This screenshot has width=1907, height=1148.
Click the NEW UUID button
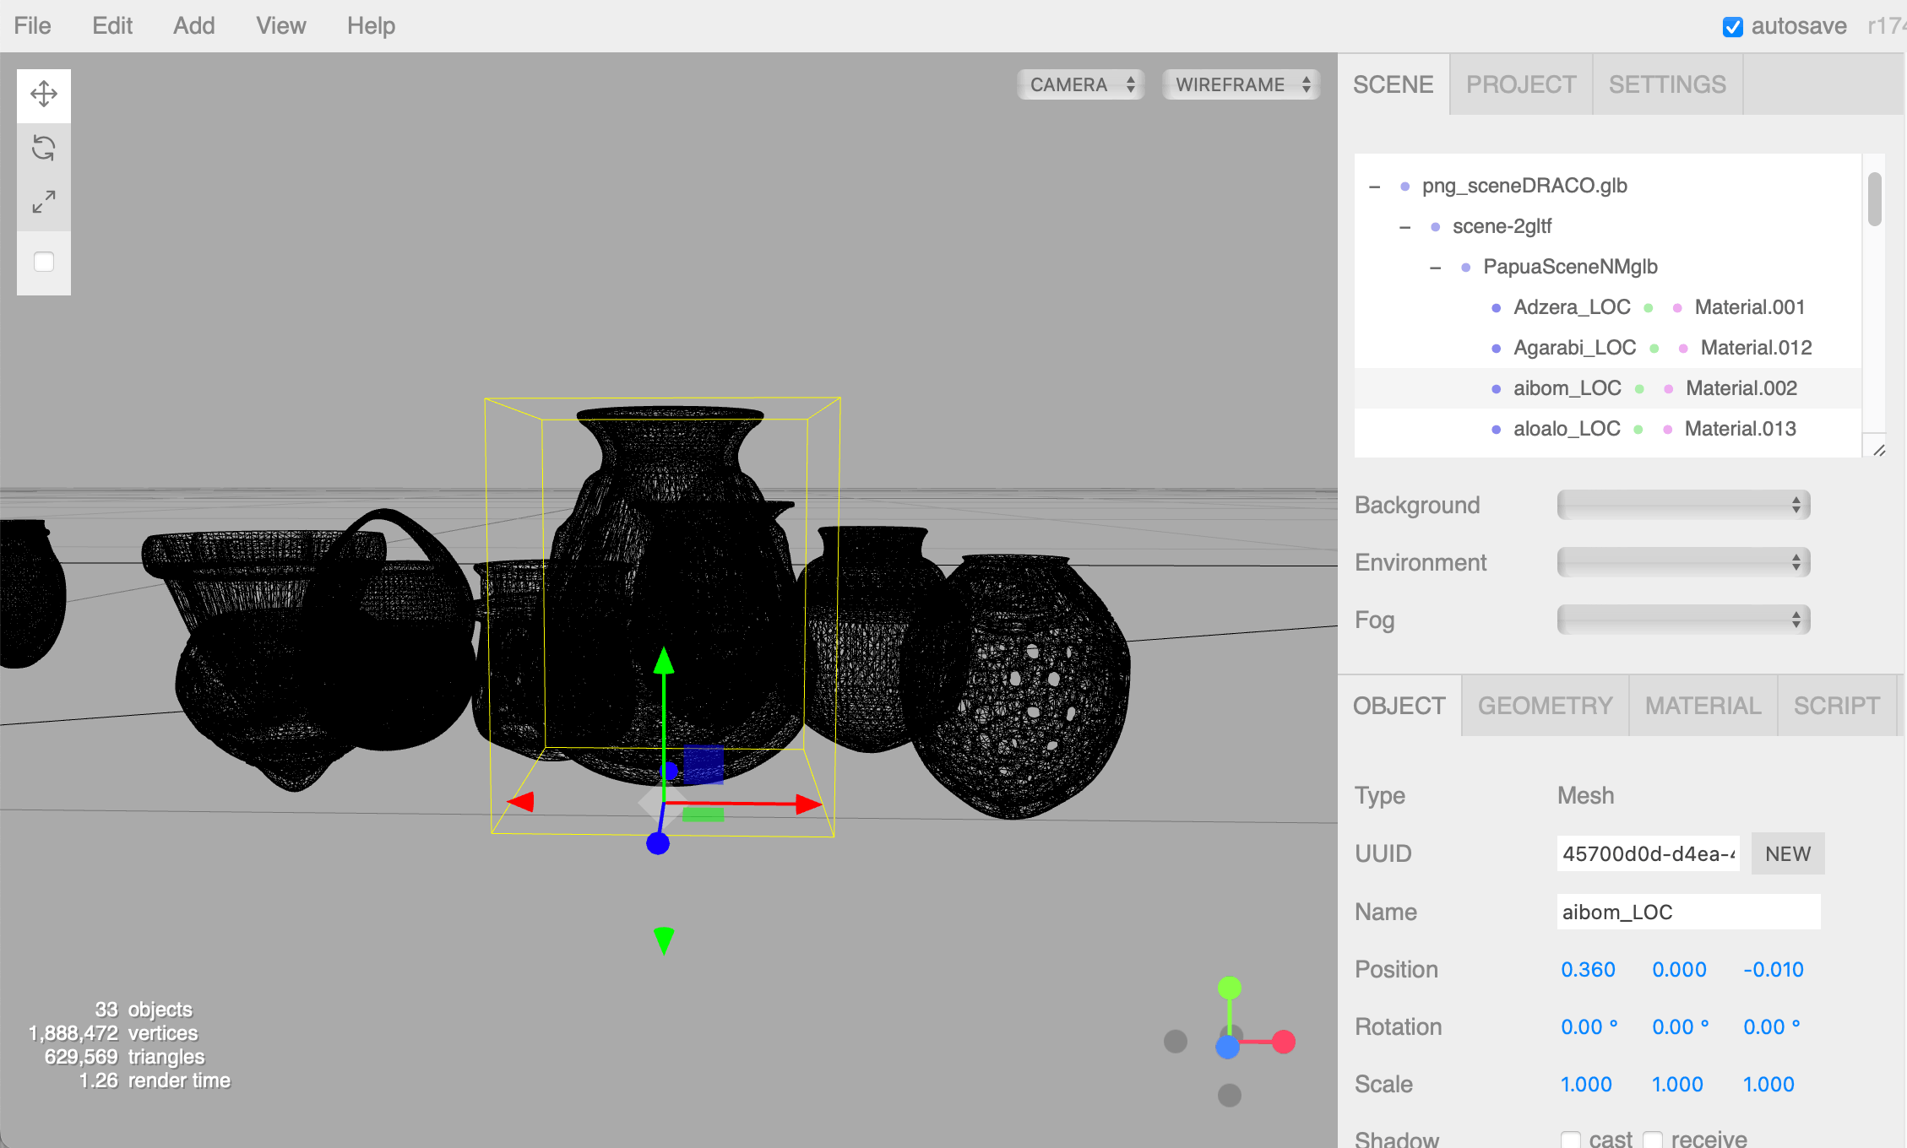click(x=1788, y=853)
